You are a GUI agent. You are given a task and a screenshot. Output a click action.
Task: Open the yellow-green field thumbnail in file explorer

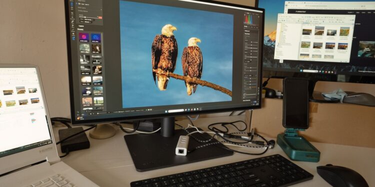point(344,31)
